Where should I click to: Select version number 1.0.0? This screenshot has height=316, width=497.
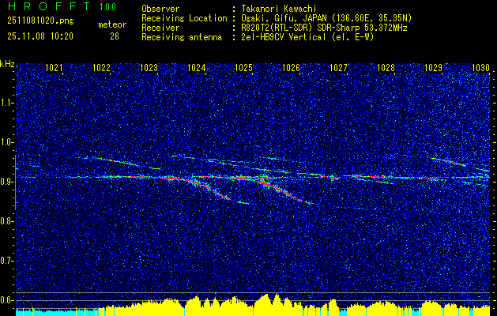(107, 7)
